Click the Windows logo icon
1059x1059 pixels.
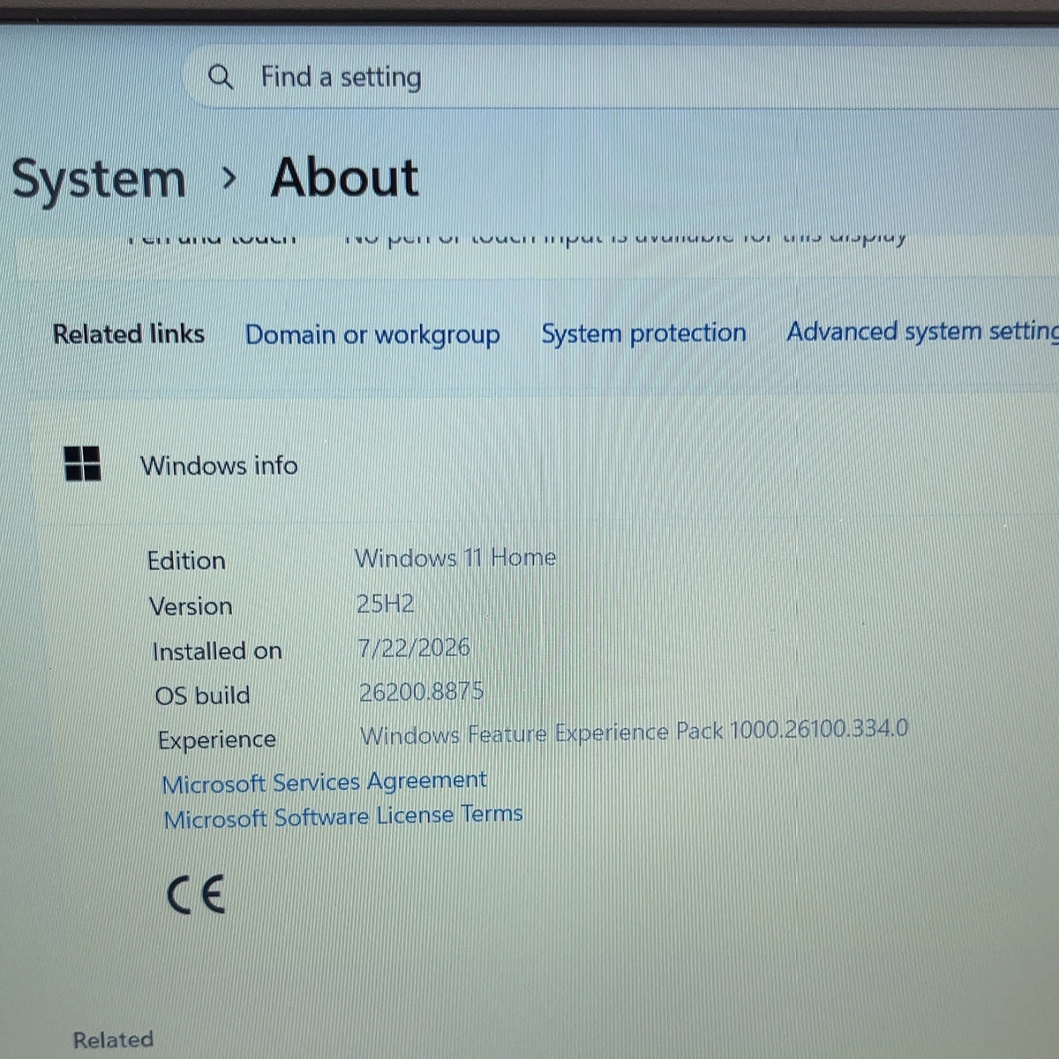[83, 463]
